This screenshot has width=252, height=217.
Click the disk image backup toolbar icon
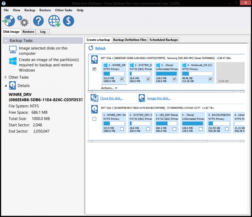[x=9, y=21]
